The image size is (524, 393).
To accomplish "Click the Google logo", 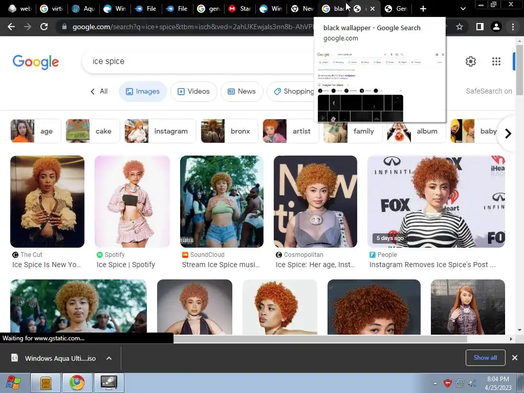I will [x=36, y=62].
